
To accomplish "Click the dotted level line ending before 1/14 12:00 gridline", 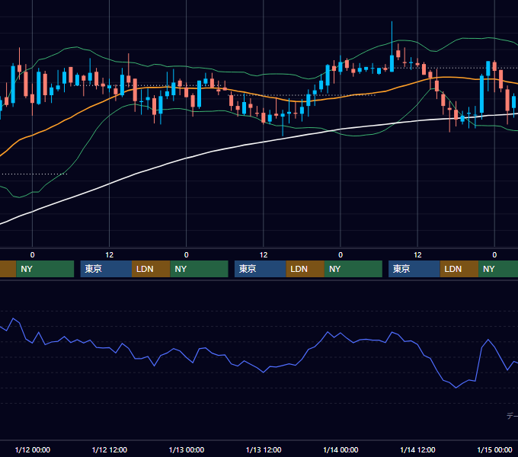I will 302,95.
